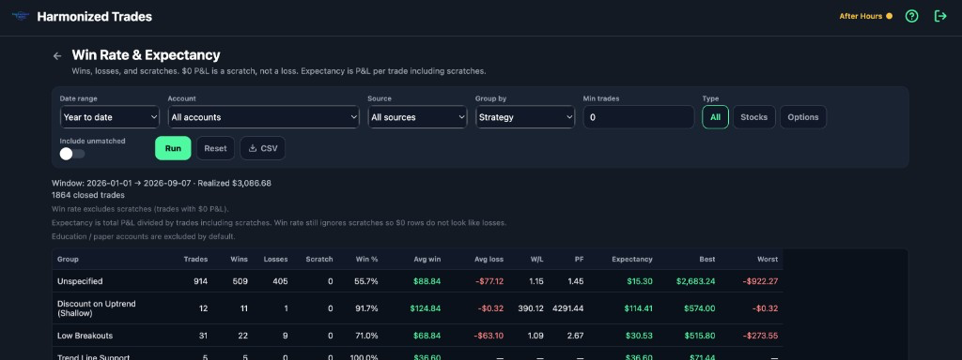Download results with the CSV button
Viewport: 962px width, 360px height.
[263, 148]
